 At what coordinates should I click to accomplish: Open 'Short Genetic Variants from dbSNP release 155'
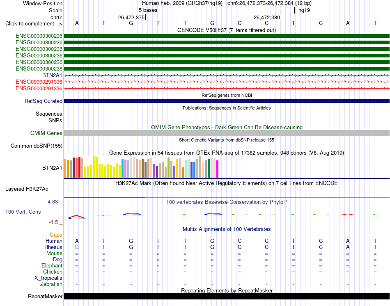click(227, 140)
